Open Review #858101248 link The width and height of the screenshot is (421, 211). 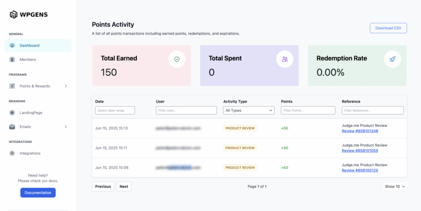(360, 131)
